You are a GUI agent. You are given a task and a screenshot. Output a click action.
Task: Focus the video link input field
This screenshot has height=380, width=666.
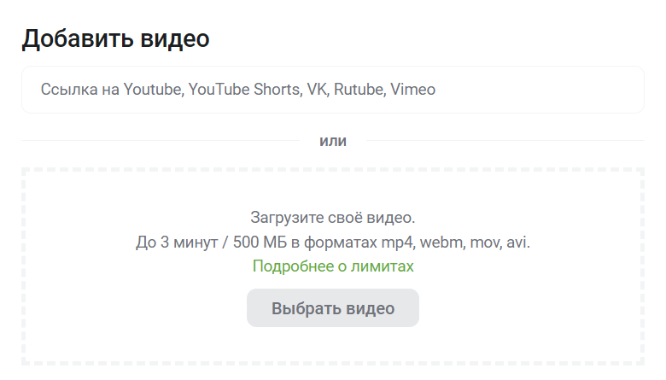(x=333, y=90)
